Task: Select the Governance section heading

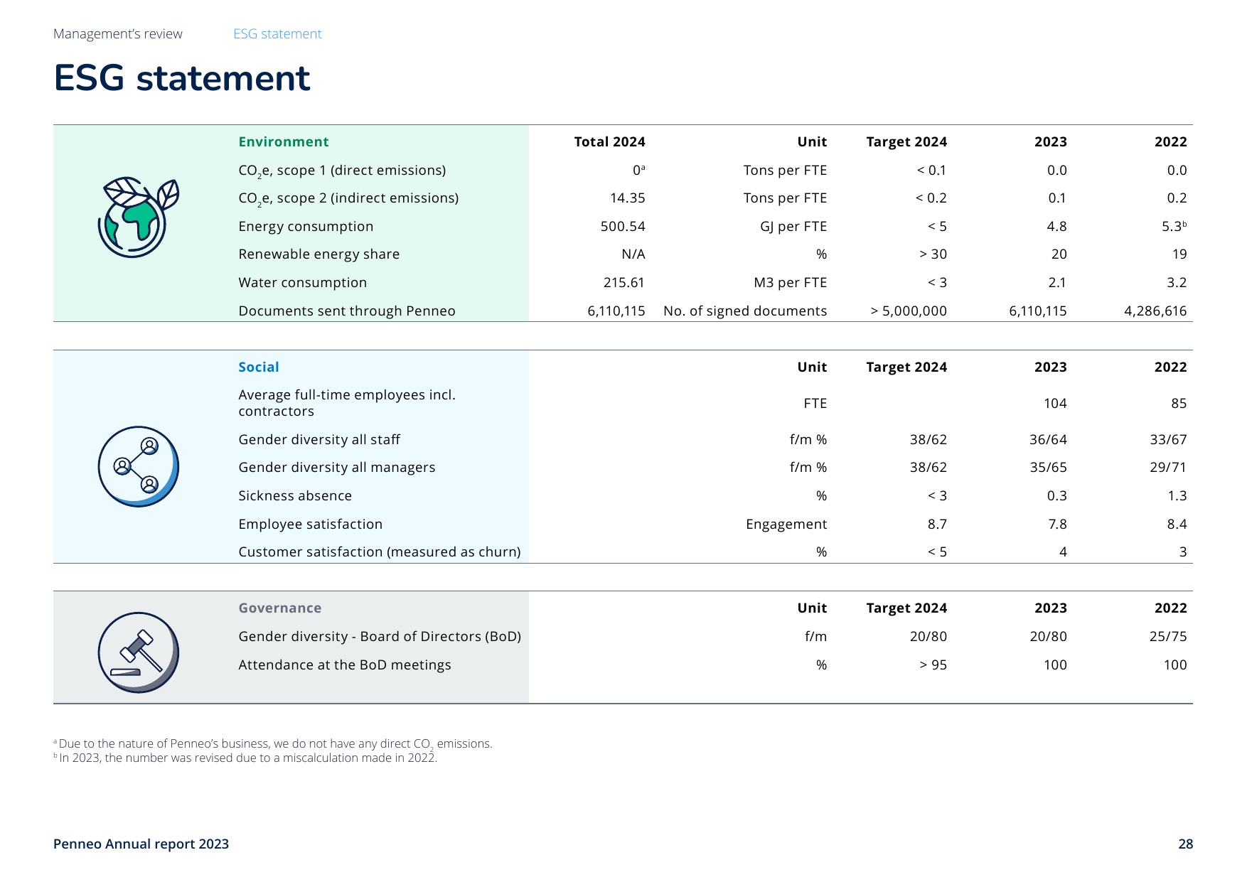Action: pos(280,608)
